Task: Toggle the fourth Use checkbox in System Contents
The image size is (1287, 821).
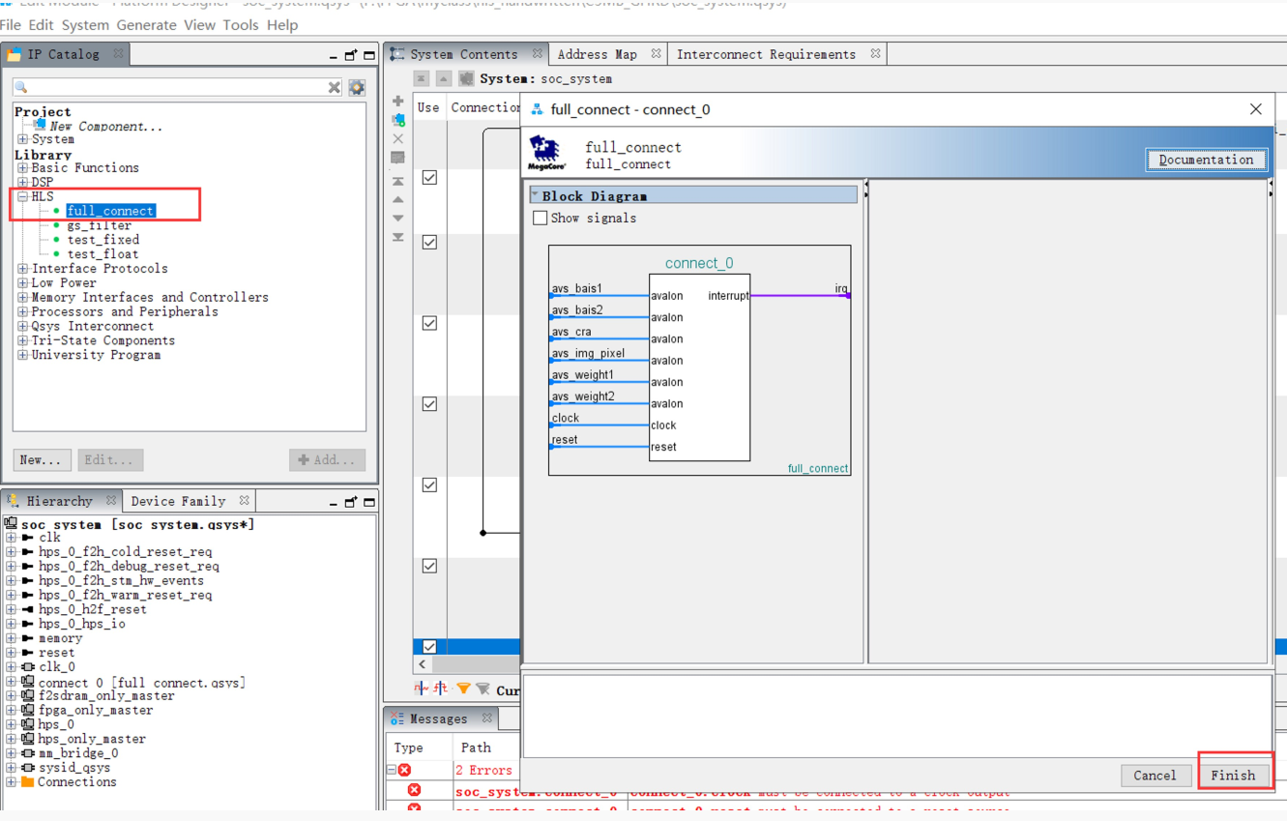Action: [429, 404]
